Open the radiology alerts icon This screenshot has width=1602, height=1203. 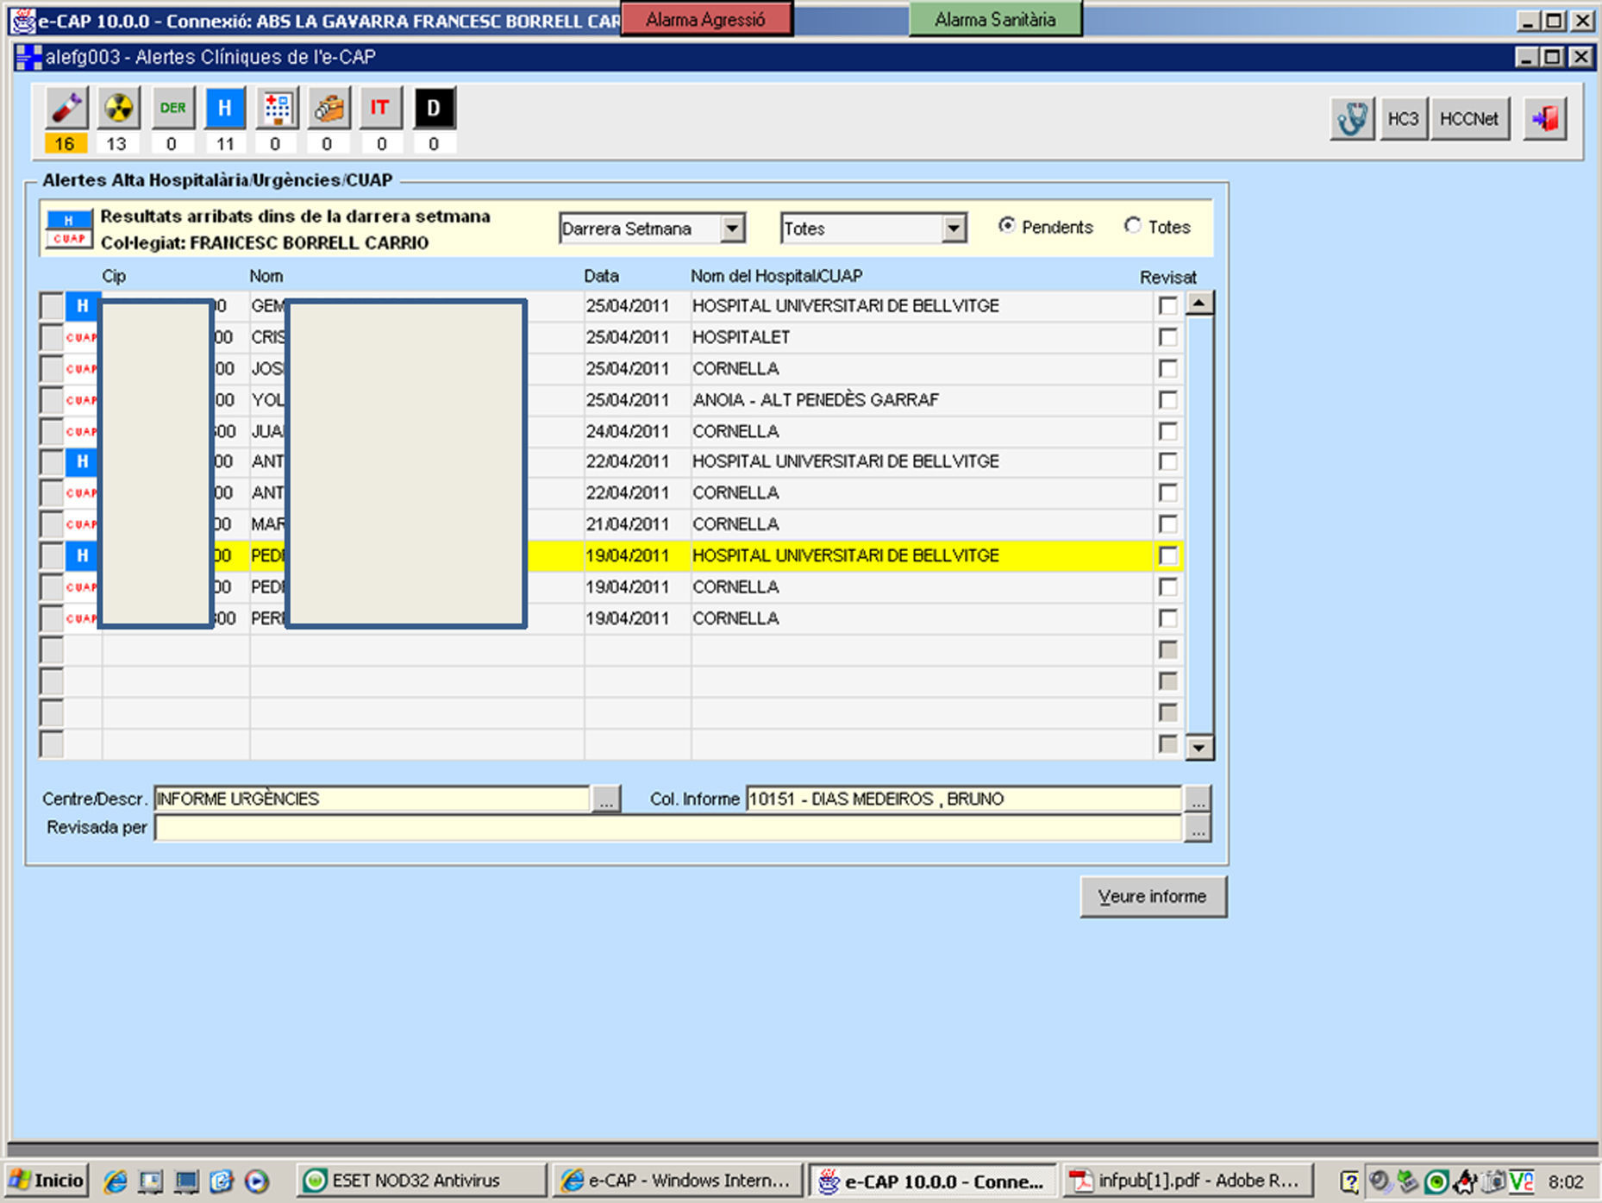click(118, 109)
